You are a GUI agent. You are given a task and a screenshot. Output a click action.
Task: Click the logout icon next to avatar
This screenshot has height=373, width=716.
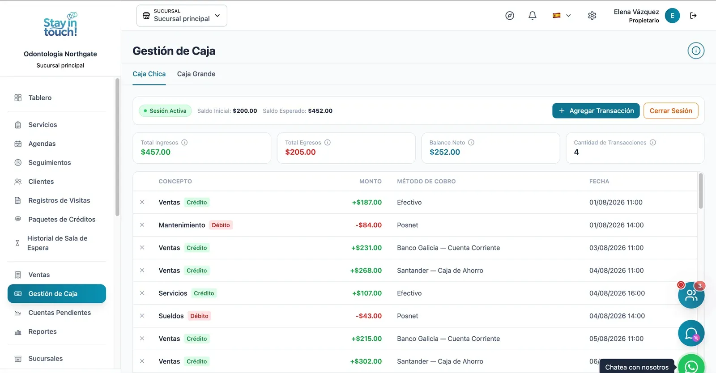(x=693, y=16)
